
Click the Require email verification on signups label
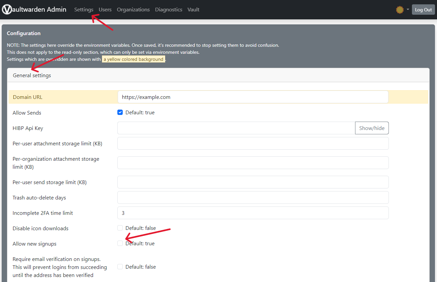60,267
